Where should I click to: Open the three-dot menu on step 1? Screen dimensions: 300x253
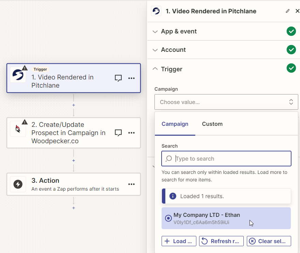coord(132,78)
